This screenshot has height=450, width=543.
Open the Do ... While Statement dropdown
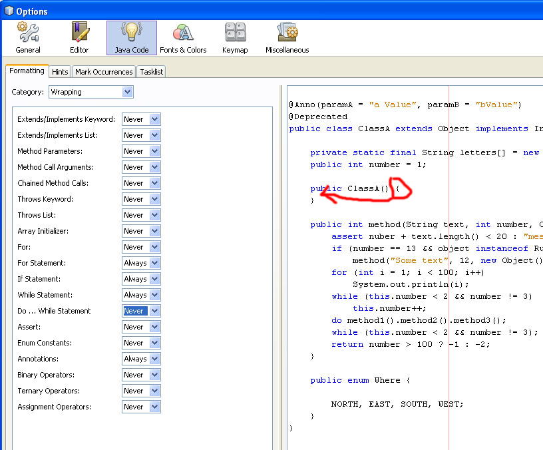141,311
